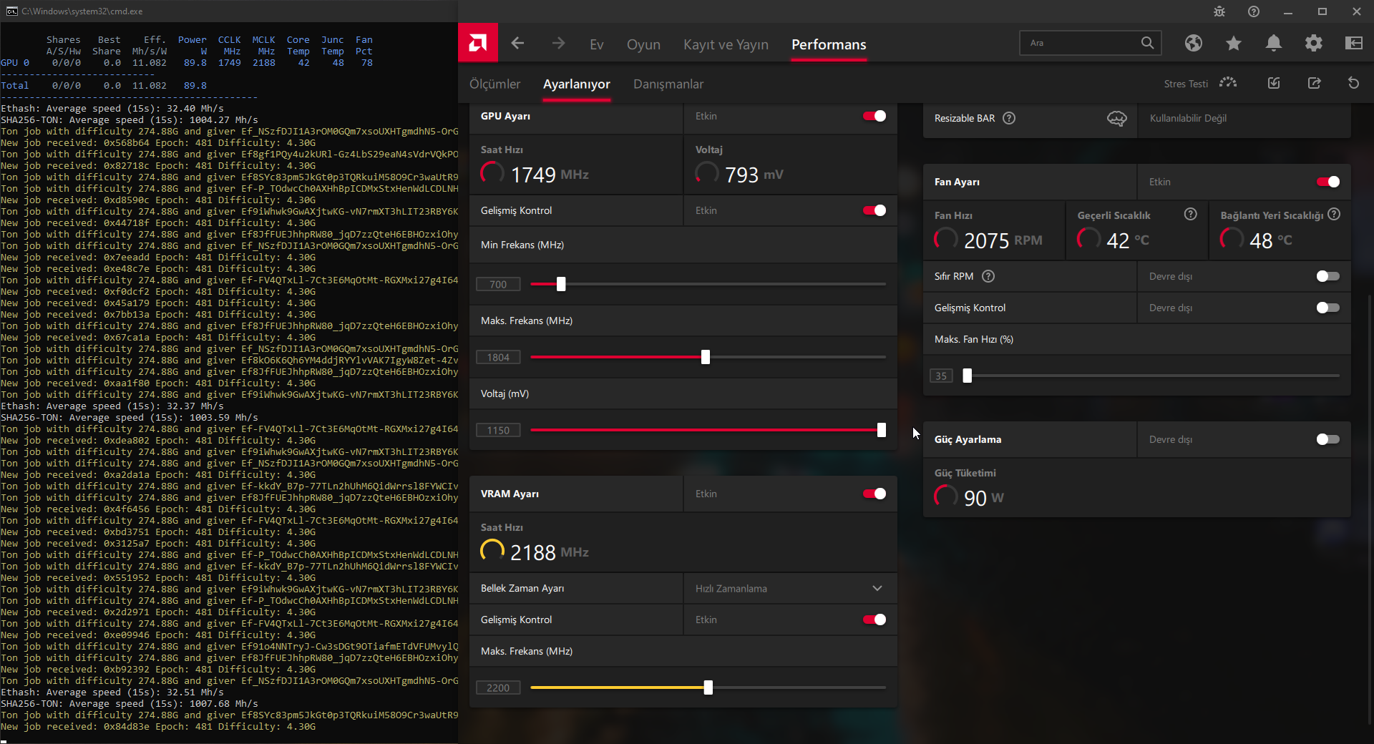Open favorites with the star icon
Screen dimensions: 1374x744
[1233, 44]
